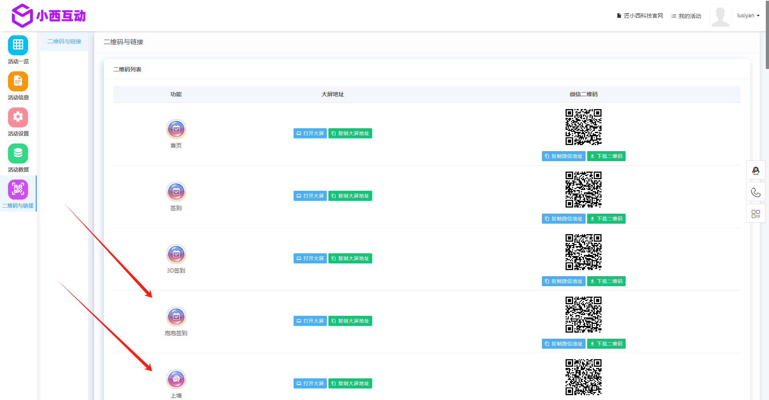Screen dimensions: 769x400
Task: Open 活动数据 database icon
Action: pos(18,154)
